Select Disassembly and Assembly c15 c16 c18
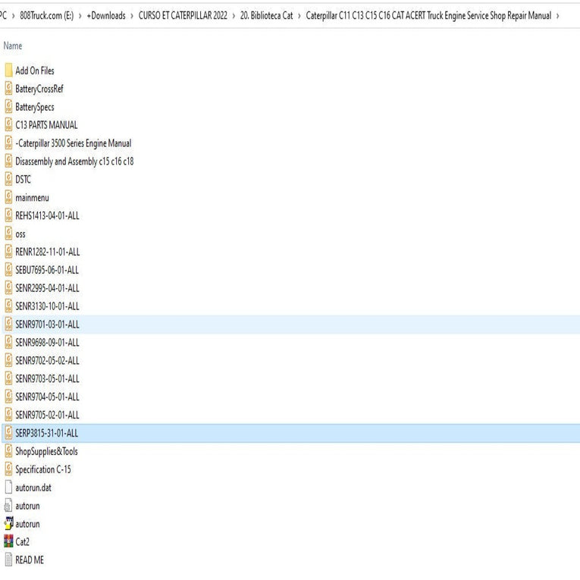The image size is (580, 580). tap(74, 161)
